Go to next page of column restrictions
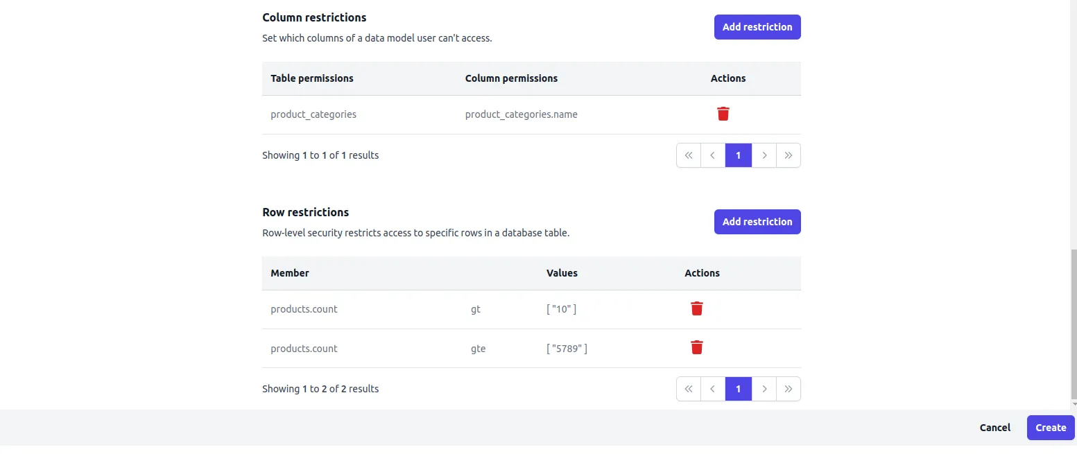The image size is (1077, 454). pyautogui.click(x=764, y=155)
